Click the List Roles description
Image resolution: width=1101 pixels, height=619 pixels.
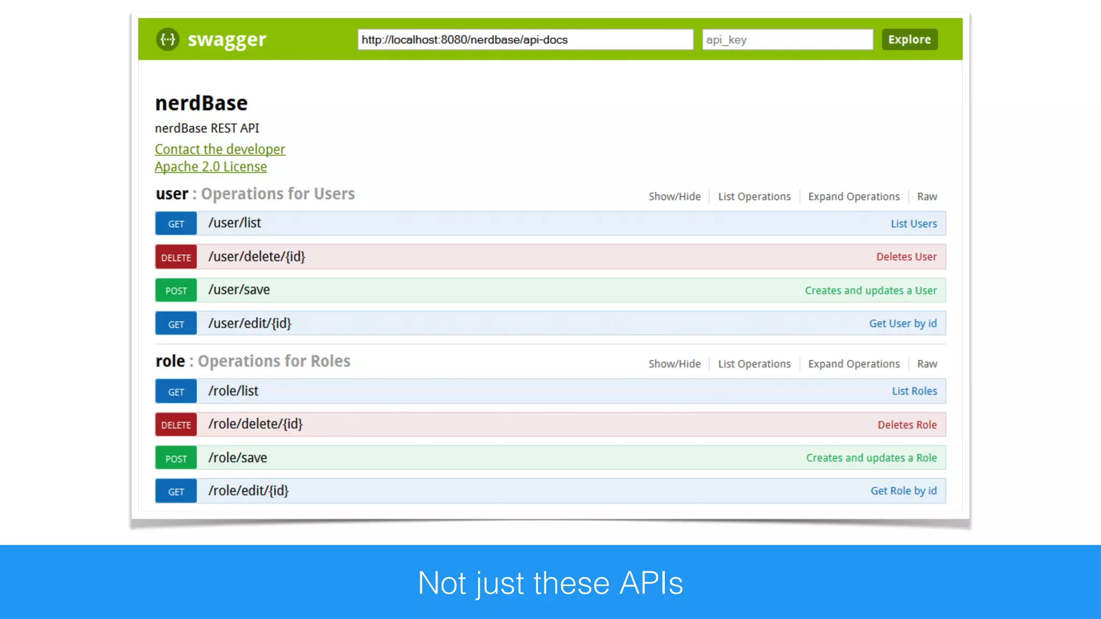[x=914, y=391]
